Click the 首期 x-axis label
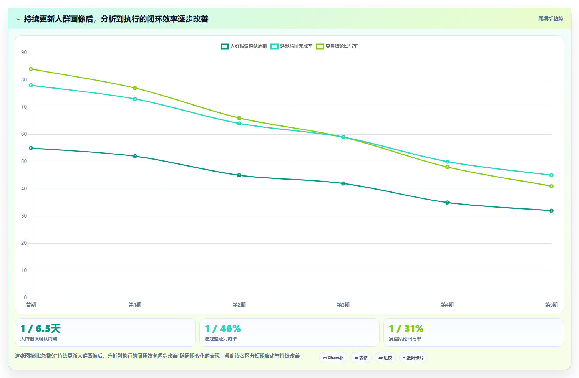Image resolution: width=579 pixels, height=378 pixels. click(31, 305)
